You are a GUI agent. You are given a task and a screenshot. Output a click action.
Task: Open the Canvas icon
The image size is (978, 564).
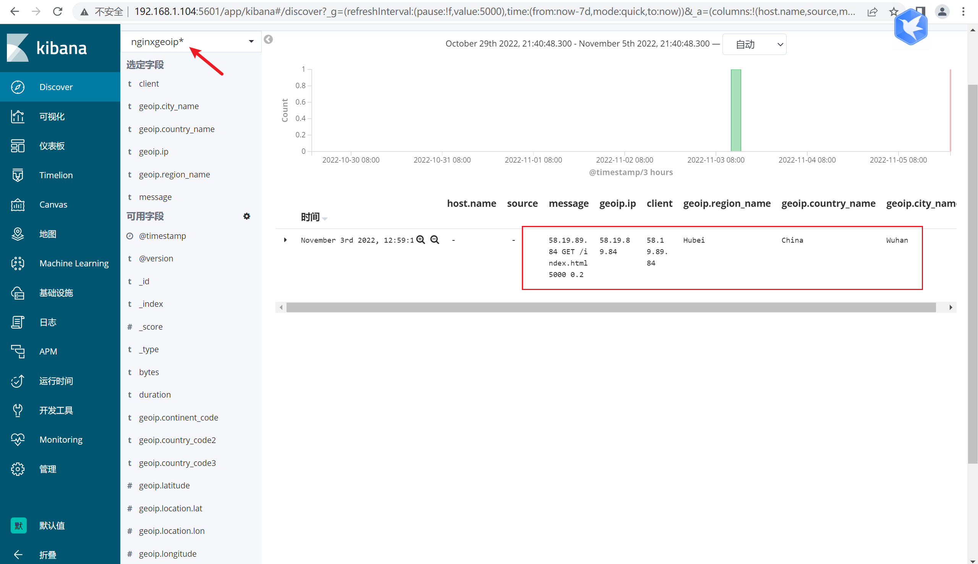tap(18, 205)
